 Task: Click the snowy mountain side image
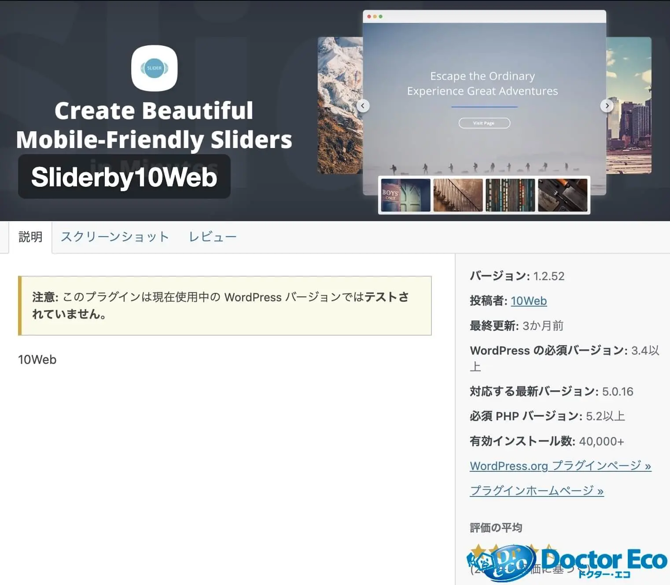(x=340, y=105)
